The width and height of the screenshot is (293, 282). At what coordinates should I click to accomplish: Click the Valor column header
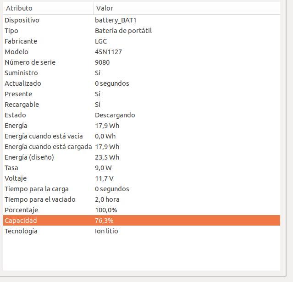point(187,8)
